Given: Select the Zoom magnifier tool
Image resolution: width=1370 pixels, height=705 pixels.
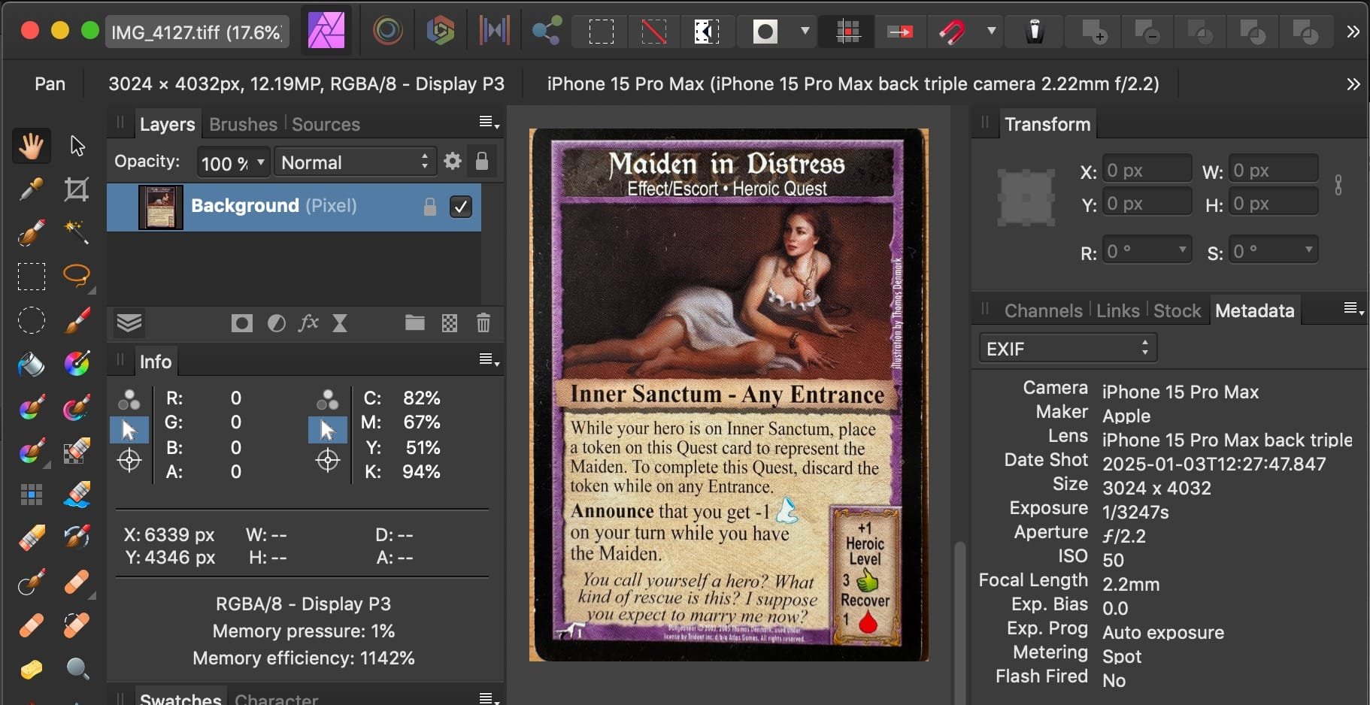Looking at the screenshot, I should [77, 668].
